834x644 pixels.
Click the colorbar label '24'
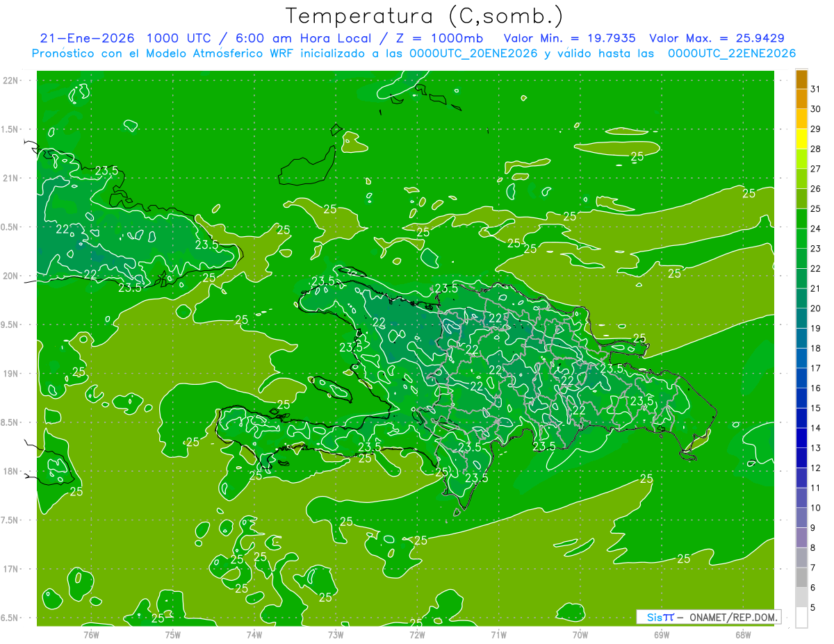tap(816, 229)
